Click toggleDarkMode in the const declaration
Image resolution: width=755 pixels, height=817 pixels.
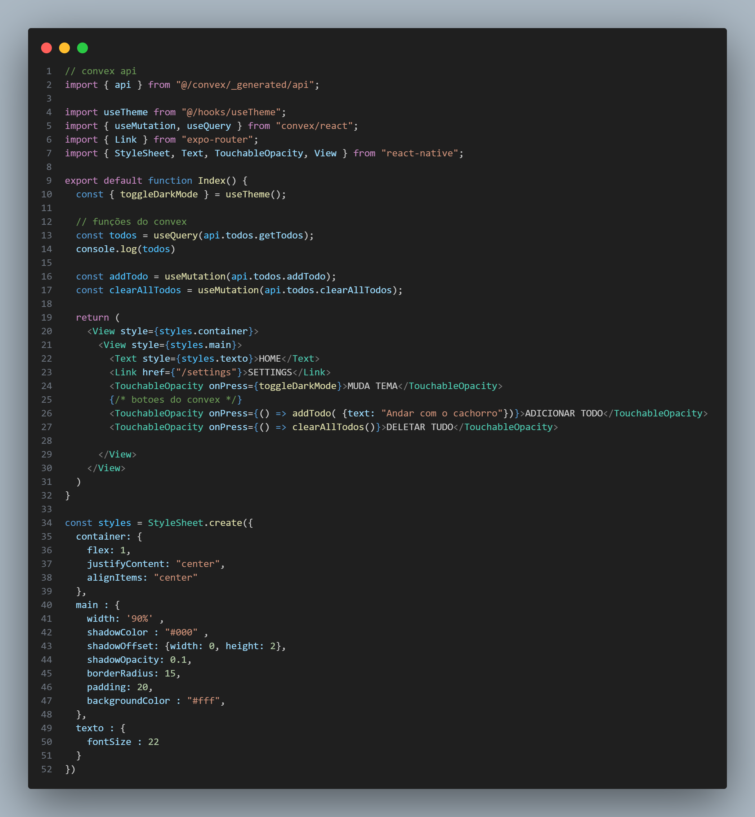pos(159,195)
